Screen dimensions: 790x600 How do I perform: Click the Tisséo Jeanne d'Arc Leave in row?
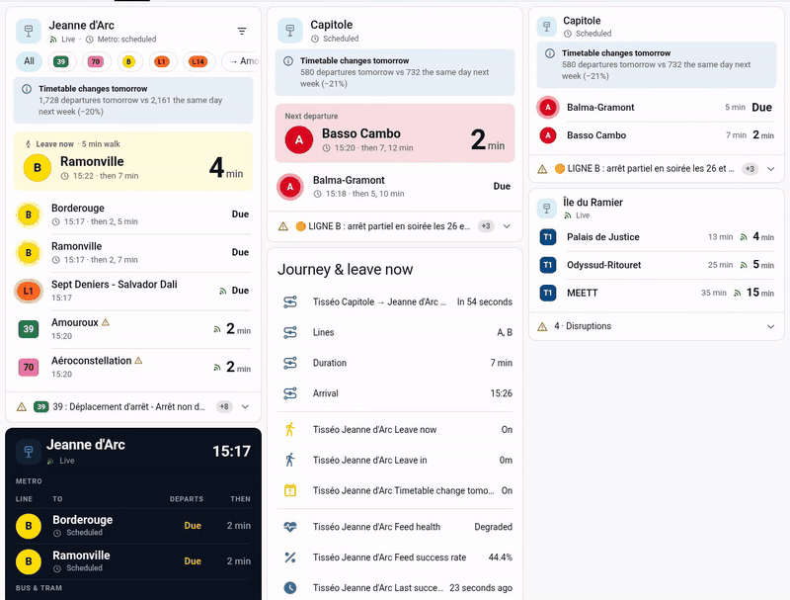tap(395, 460)
